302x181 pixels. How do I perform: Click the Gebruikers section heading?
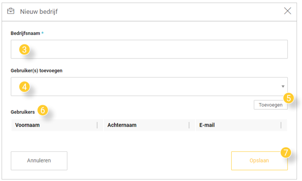(23, 112)
